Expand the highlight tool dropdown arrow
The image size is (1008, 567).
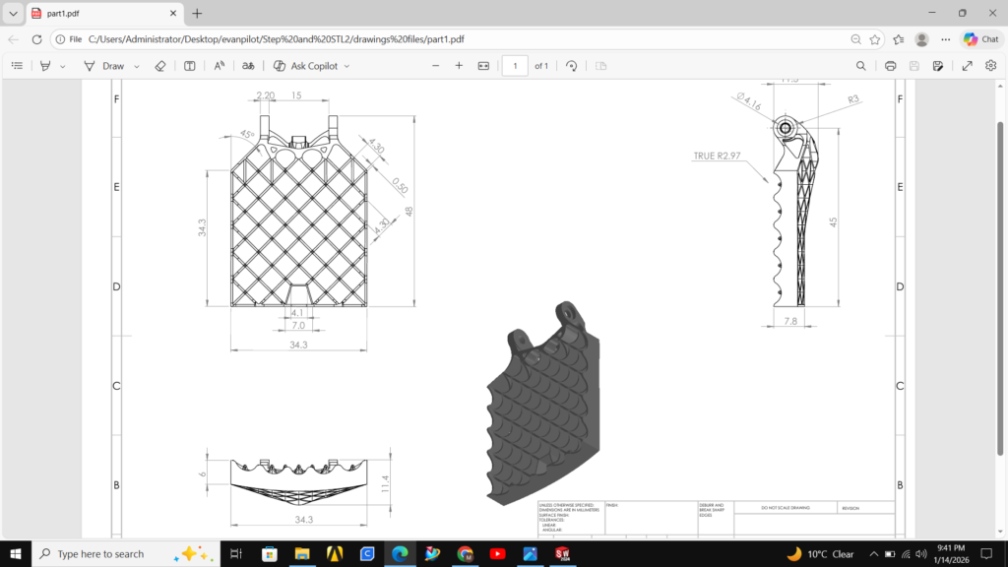tap(63, 66)
